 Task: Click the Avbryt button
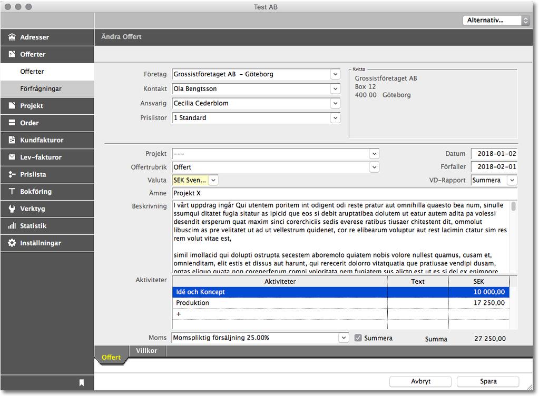coord(420,381)
